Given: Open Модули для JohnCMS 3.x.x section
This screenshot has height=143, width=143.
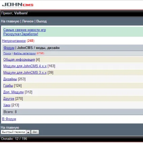Looking at the screenshot, I should (x=25, y=73).
